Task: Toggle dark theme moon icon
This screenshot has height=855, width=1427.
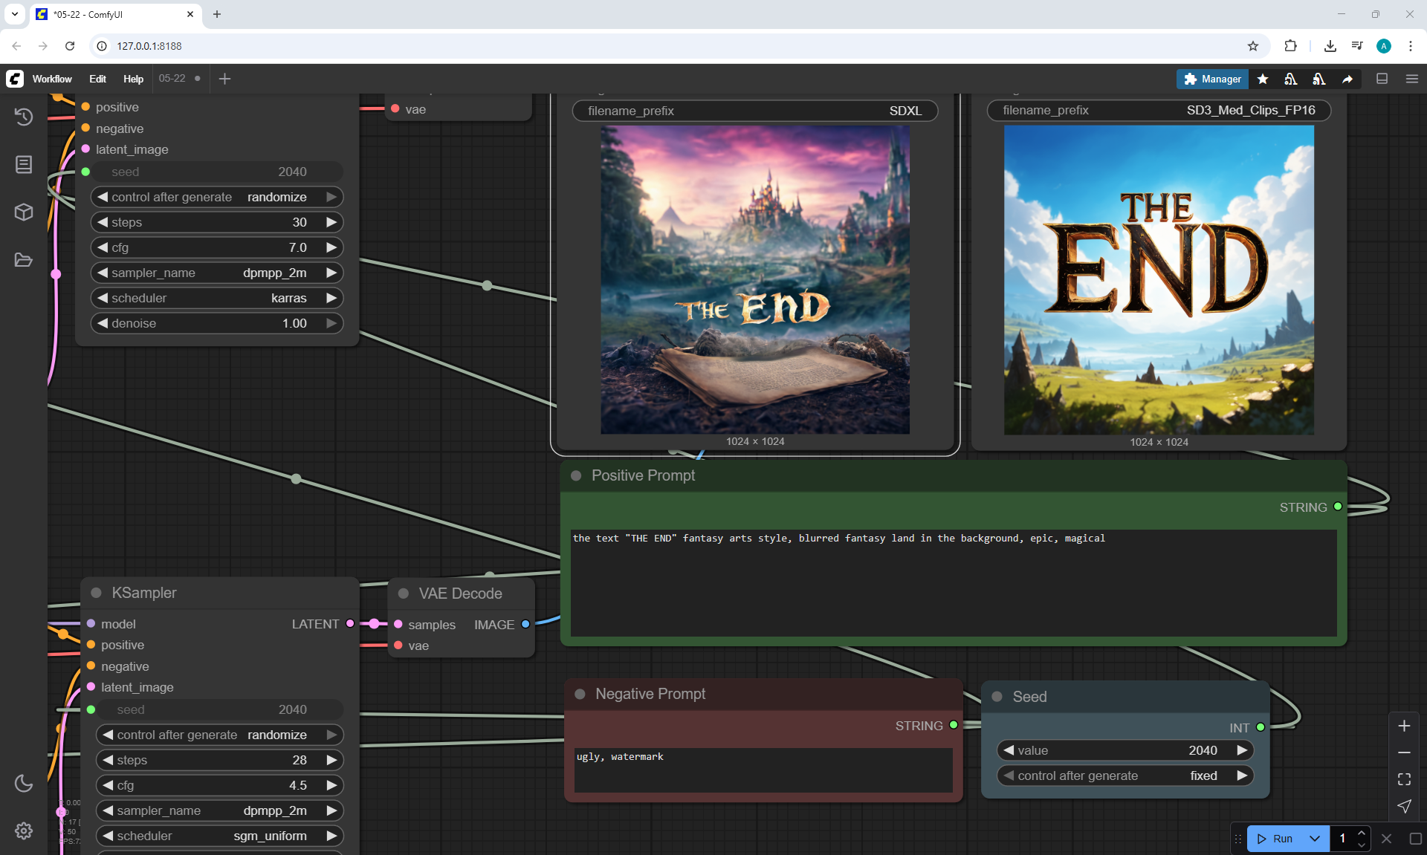Action: click(x=24, y=783)
